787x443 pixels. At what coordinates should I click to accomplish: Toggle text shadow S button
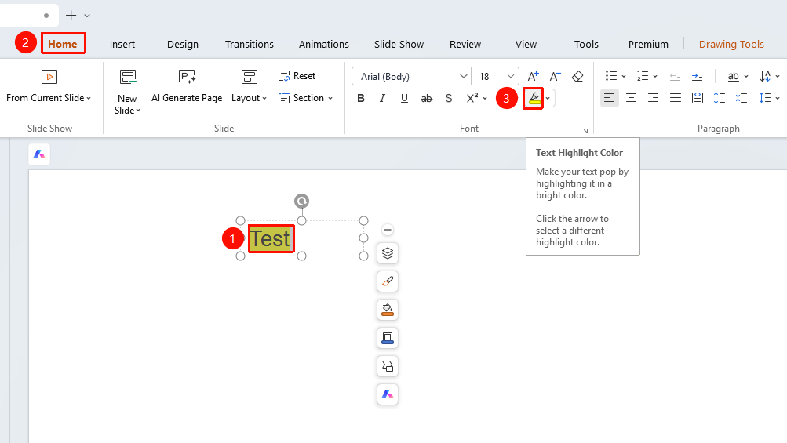(449, 98)
